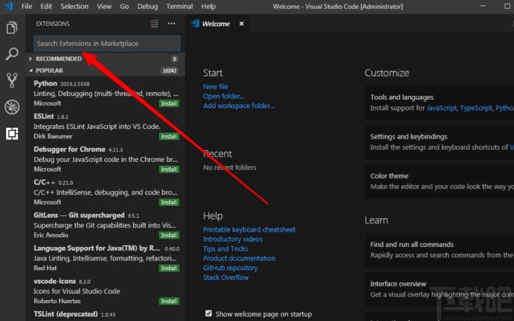
Task: Open Settings and keybindings customize item
Action: [440, 142]
